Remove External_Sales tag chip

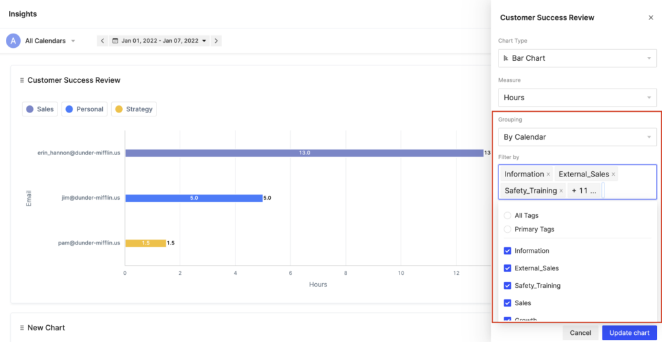[613, 175]
